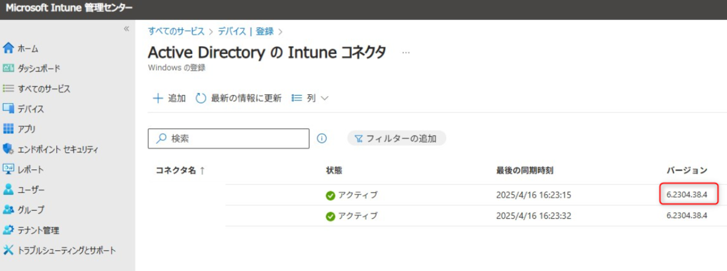Open アプリ grid icon in sidebar
The height and width of the screenshot is (271, 727).
coord(8,129)
